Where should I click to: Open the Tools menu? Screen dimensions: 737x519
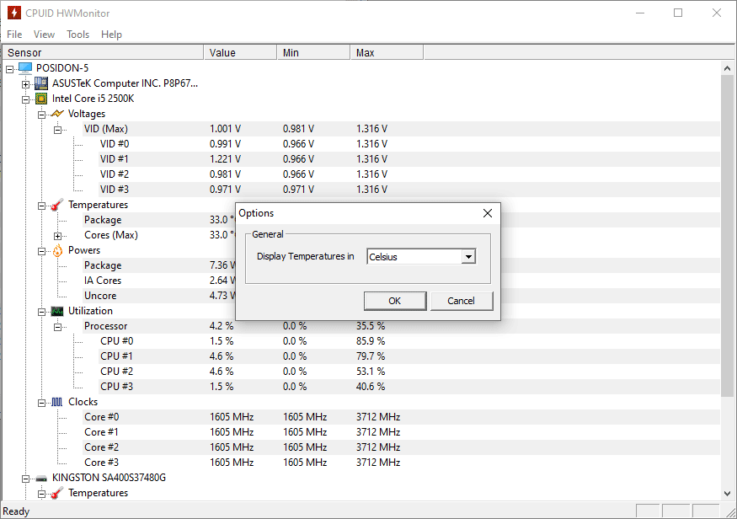tap(77, 35)
